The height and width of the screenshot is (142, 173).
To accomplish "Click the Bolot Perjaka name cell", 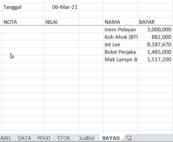I will point(121,52).
